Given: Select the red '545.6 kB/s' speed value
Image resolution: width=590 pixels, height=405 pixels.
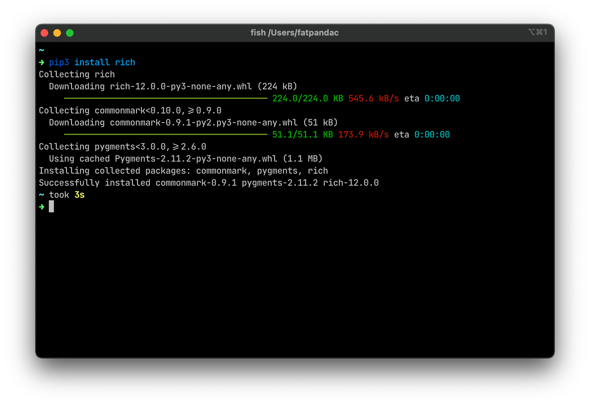Looking at the screenshot, I should tap(373, 98).
